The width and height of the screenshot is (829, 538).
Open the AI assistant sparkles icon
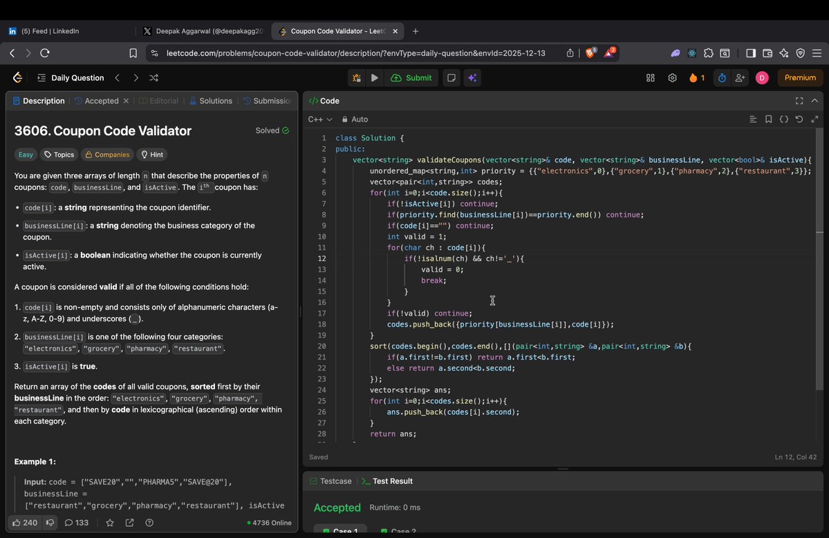pyautogui.click(x=473, y=78)
